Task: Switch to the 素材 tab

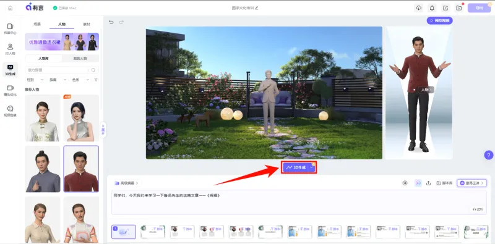Action: (87, 24)
